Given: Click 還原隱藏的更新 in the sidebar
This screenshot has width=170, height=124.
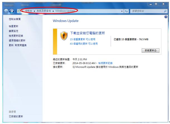Looking at the screenshot, I should pyautogui.click(x=17, y=40).
